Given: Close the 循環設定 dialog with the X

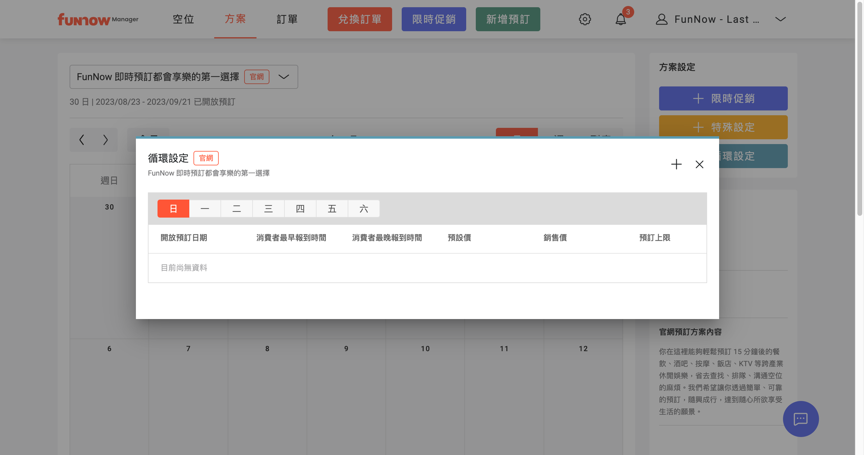Looking at the screenshot, I should [699, 164].
